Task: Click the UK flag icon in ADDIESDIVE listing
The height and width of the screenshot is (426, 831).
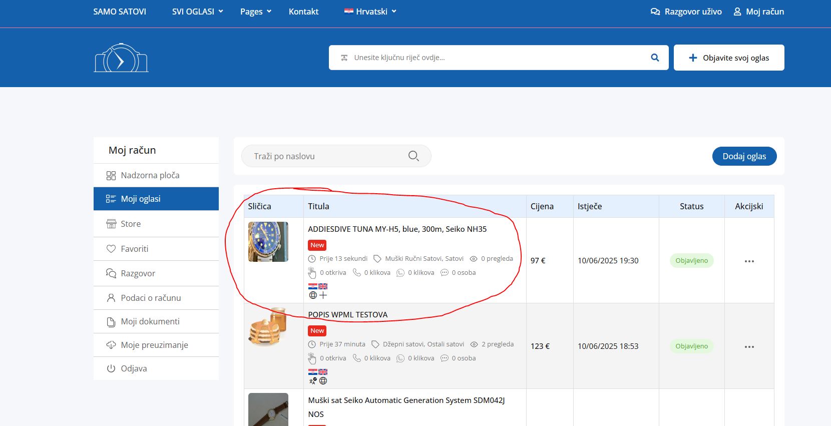Action: pos(323,286)
